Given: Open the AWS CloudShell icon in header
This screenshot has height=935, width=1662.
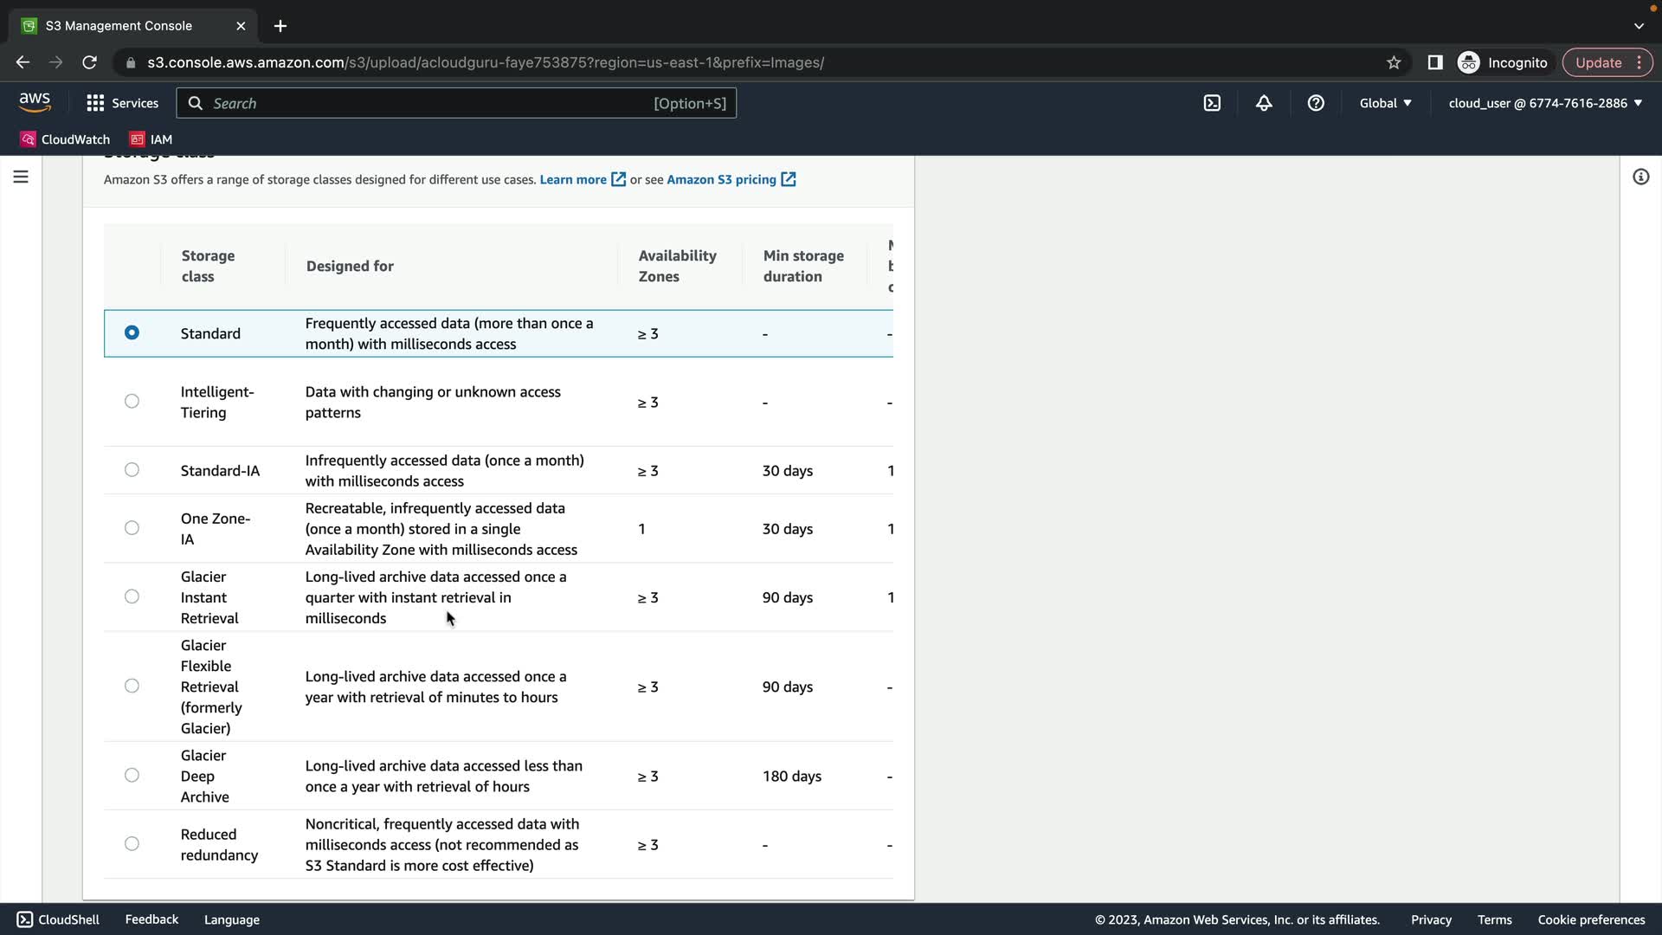Looking at the screenshot, I should tap(1212, 103).
